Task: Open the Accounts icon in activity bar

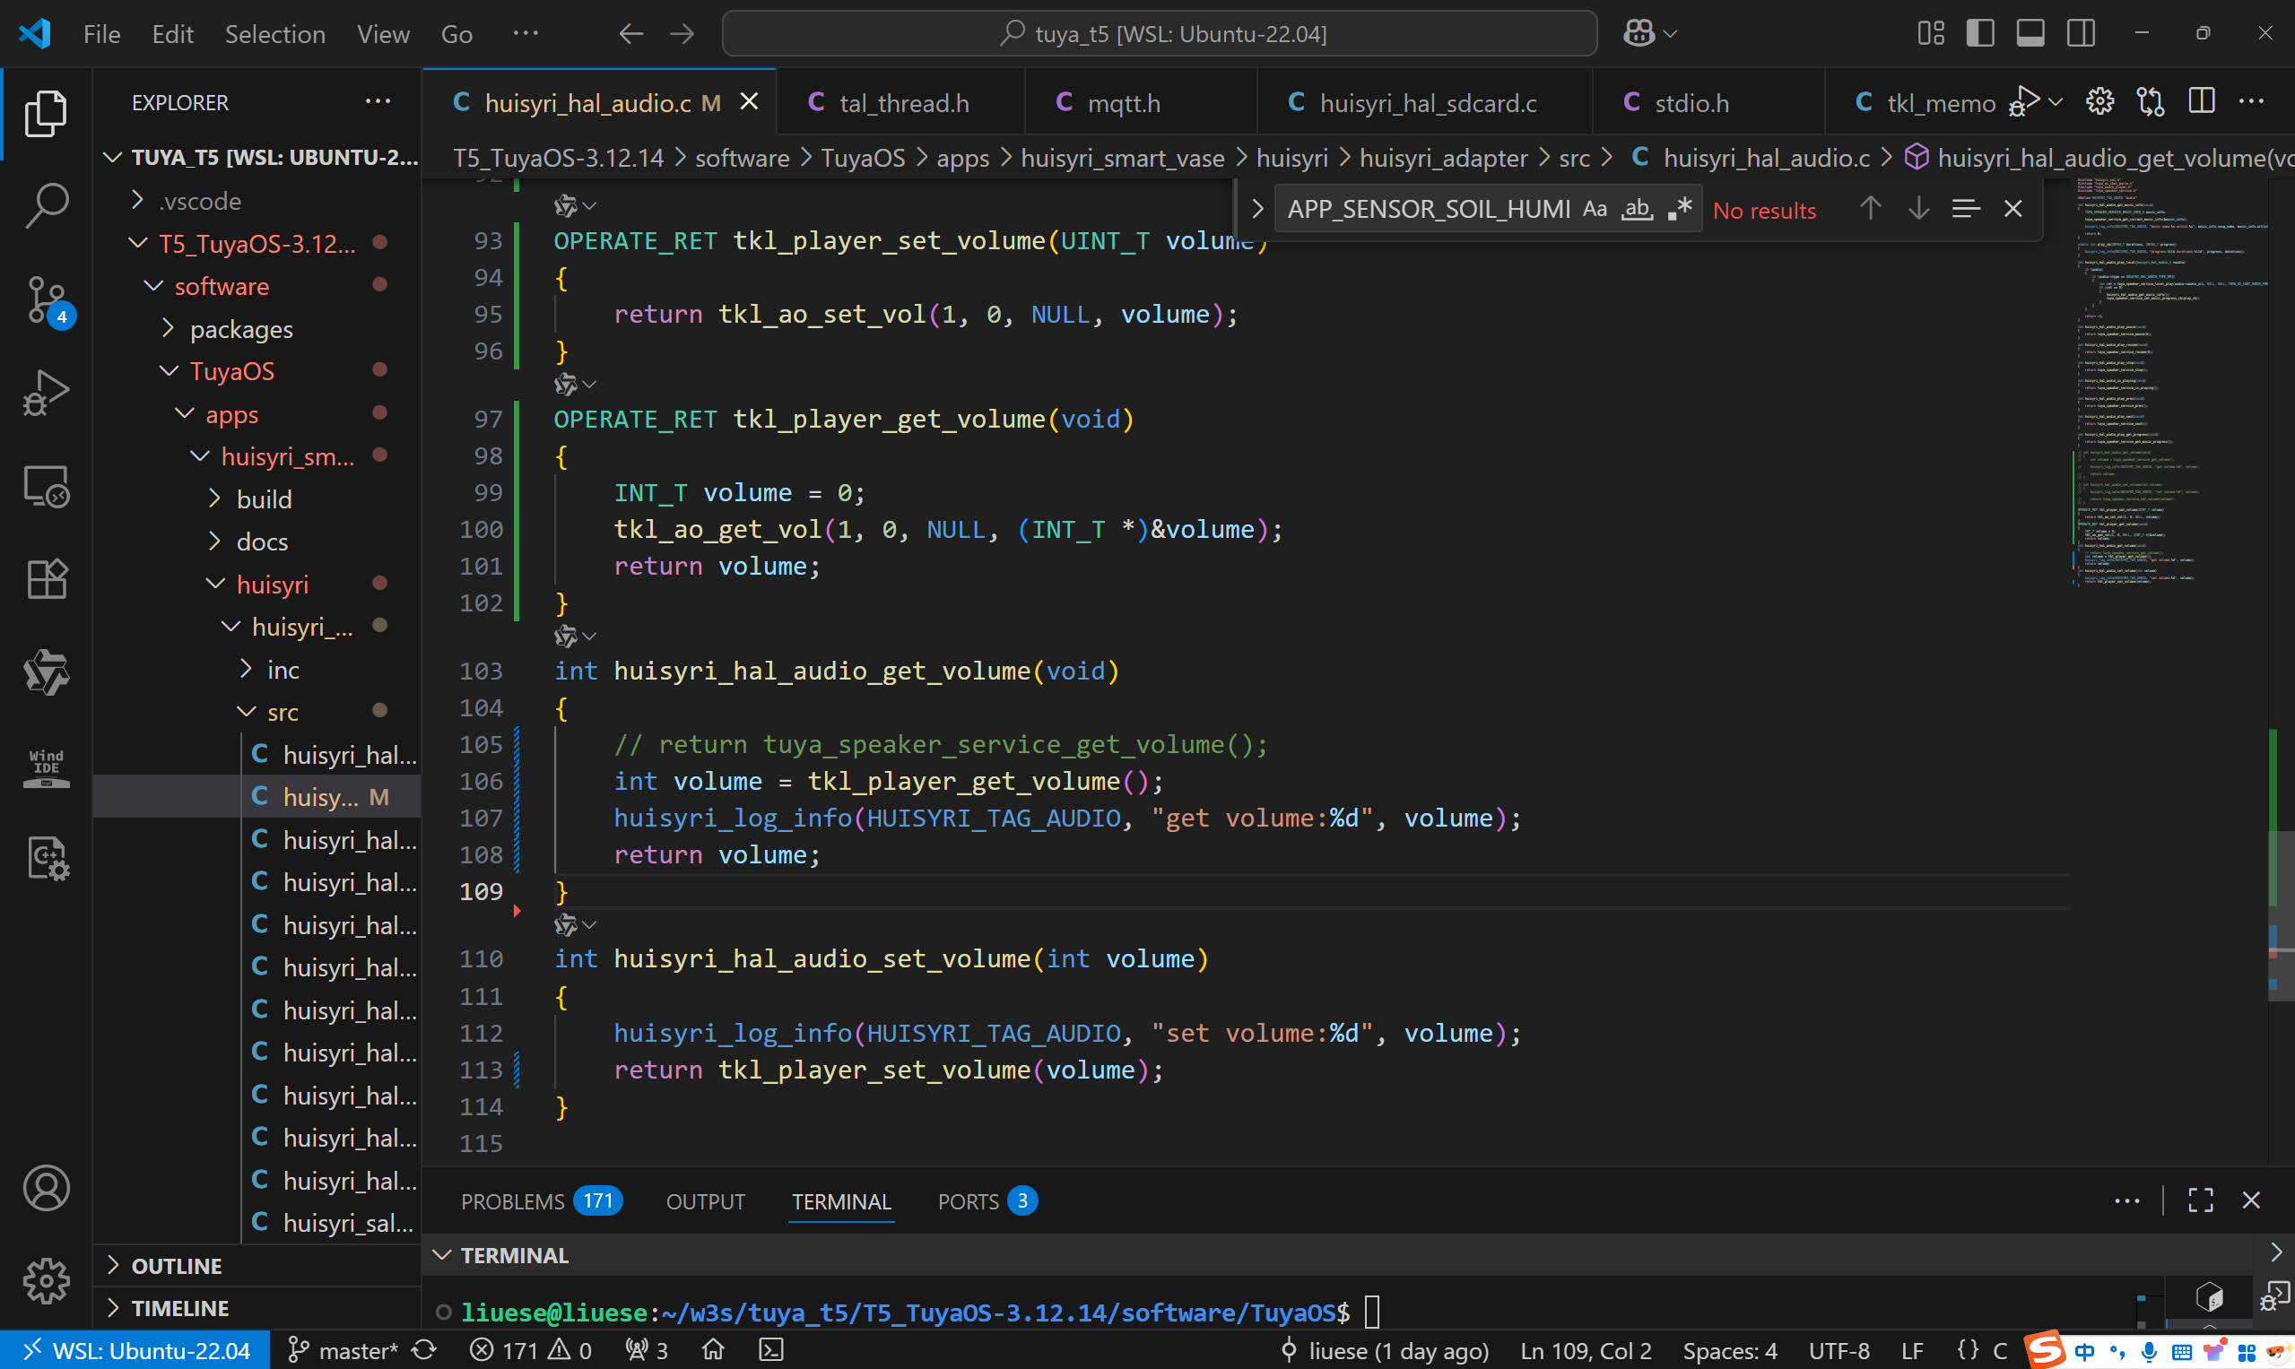Action: (x=46, y=1187)
